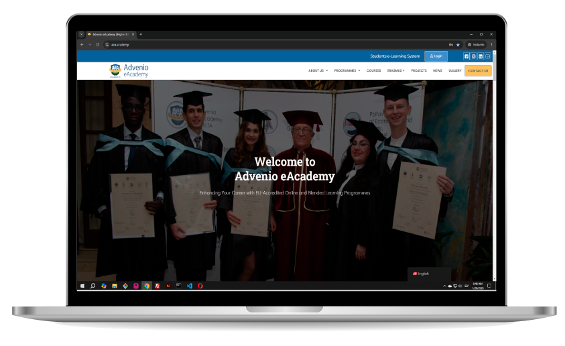565x346 pixels.
Task: Open the YouTube social icon
Action: 487,56
